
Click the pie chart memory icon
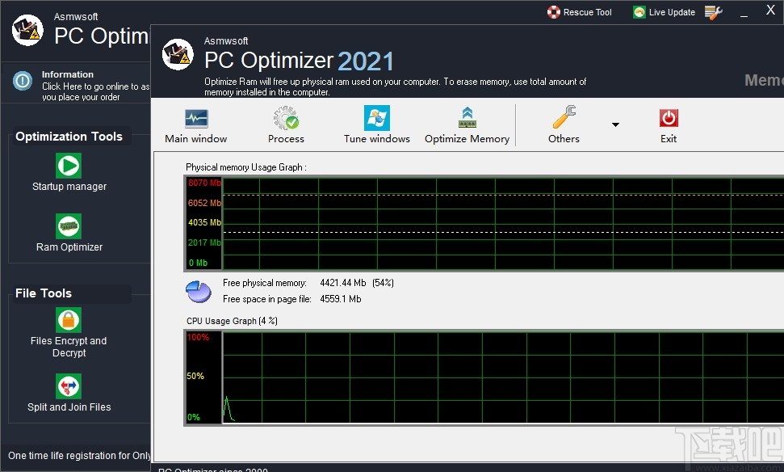pos(198,291)
